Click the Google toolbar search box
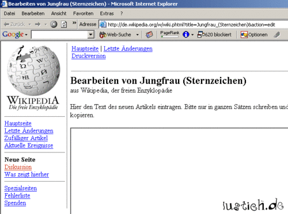The width and height of the screenshot is (288, 214). pos(59,35)
